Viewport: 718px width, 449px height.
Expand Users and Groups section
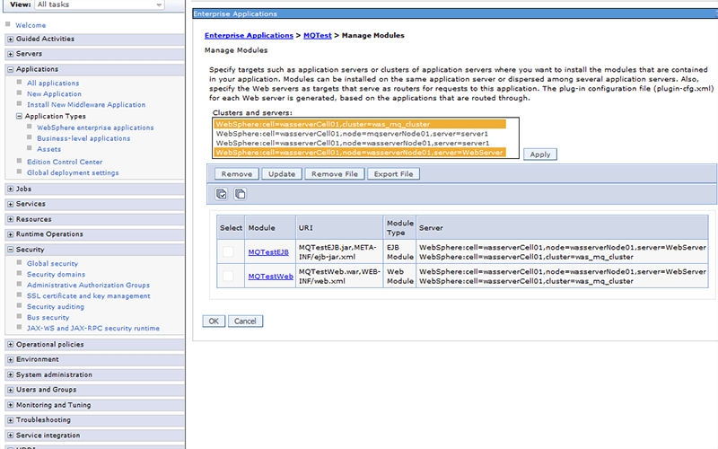pyautogui.click(x=11, y=390)
